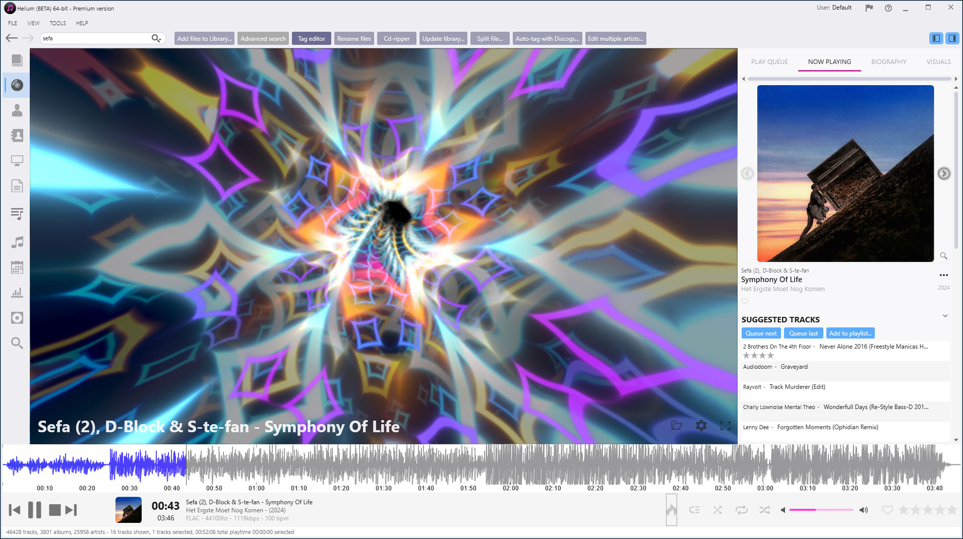
Task: Skip to the previous track
Action: coord(15,510)
